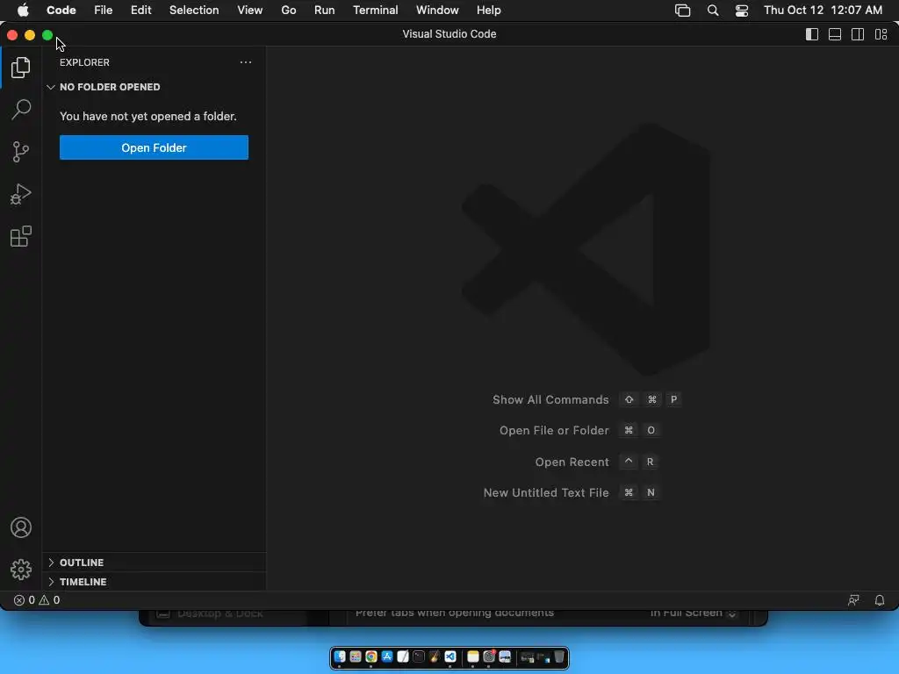Open Trash in the Dock
899x674 pixels.
559,656
